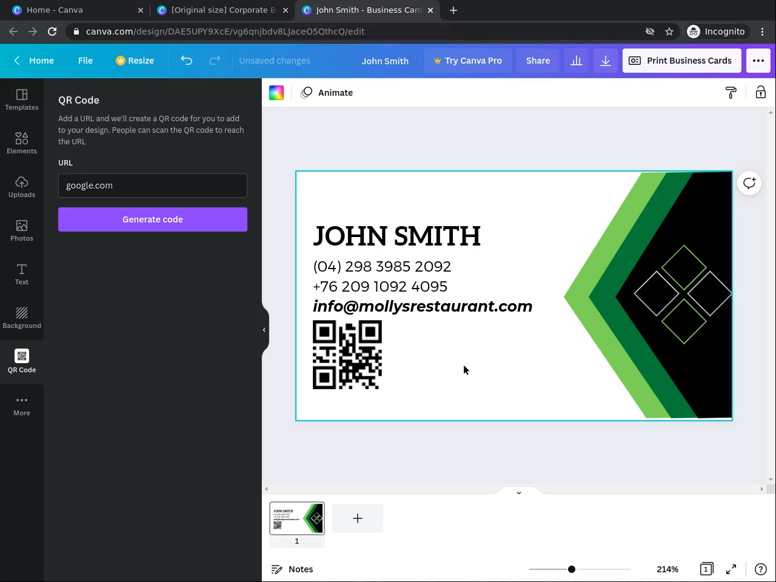The image size is (776, 582).
Task: Undo the last change
Action: point(187,61)
